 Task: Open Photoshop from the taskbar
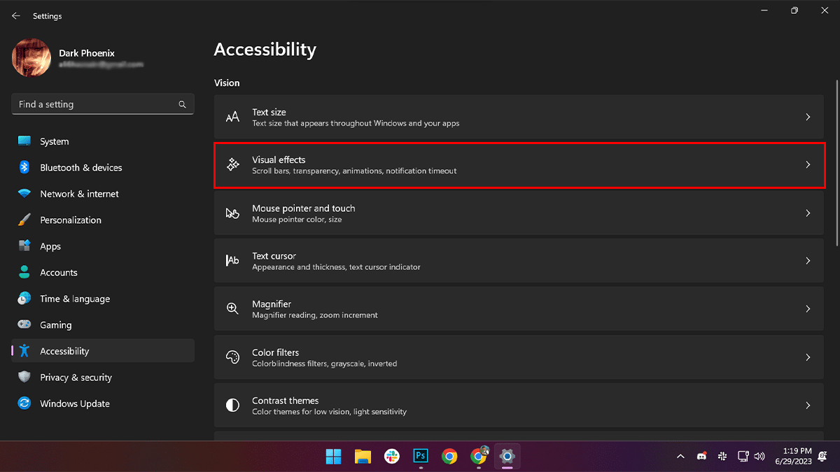pyautogui.click(x=421, y=456)
